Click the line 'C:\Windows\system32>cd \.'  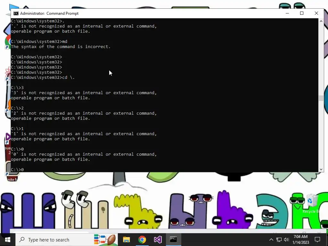43,78
